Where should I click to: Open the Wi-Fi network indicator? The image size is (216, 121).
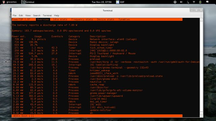[x=194, y=2]
